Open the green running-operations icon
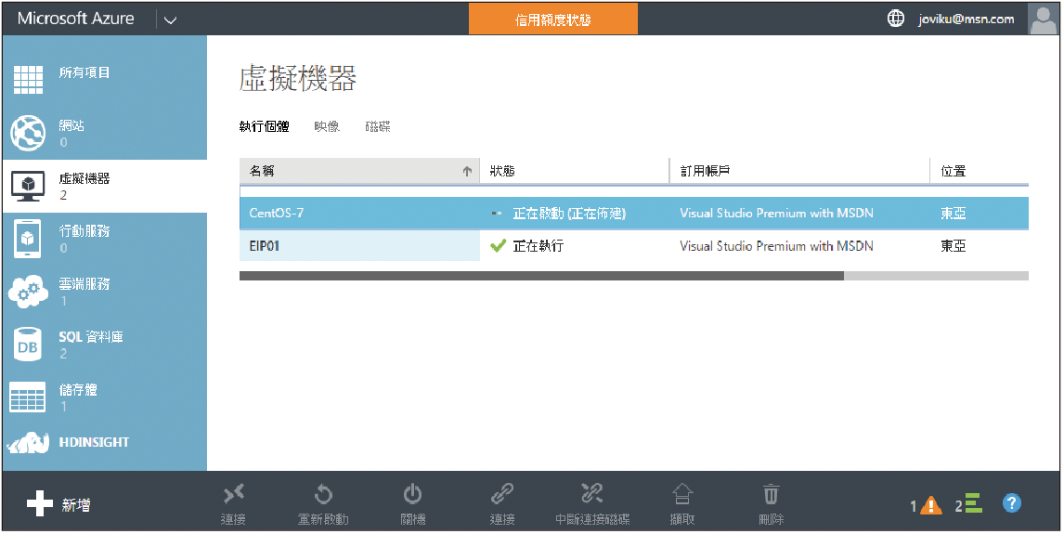Screen dimensions: 1064x534 coord(974,503)
